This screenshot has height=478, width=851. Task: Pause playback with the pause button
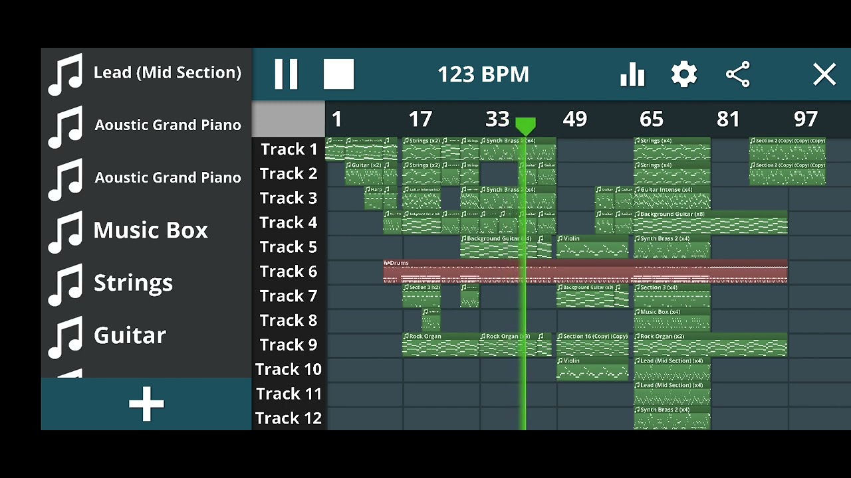[x=287, y=74]
